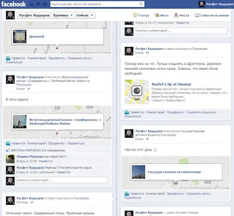Click the audience icon beside Вчера in railway post
This screenshot has height=216, width=234.
coord(29,89)
